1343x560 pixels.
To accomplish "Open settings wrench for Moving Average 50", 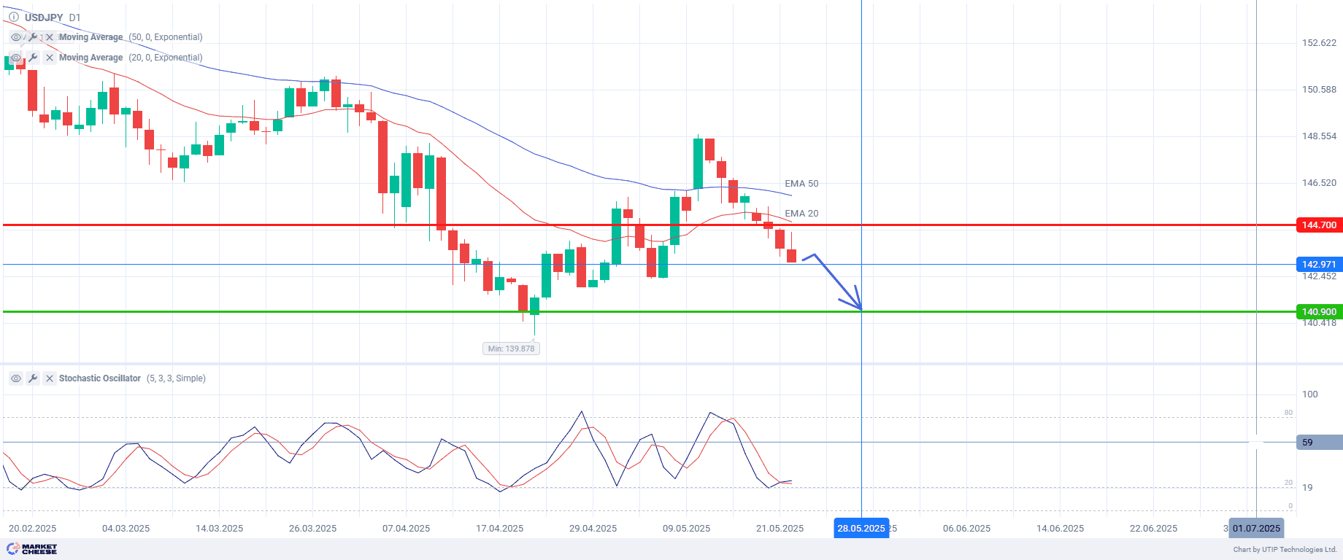I will (x=33, y=37).
